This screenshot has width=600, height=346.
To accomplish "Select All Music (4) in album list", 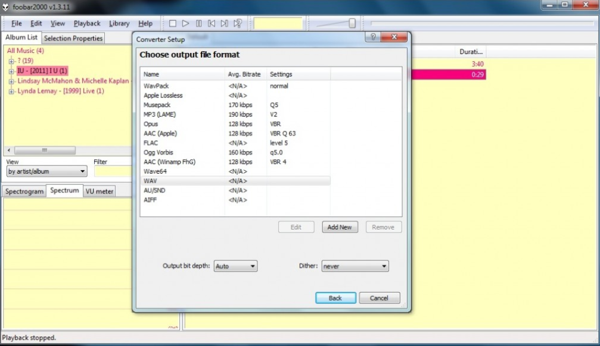I will click(25, 51).
